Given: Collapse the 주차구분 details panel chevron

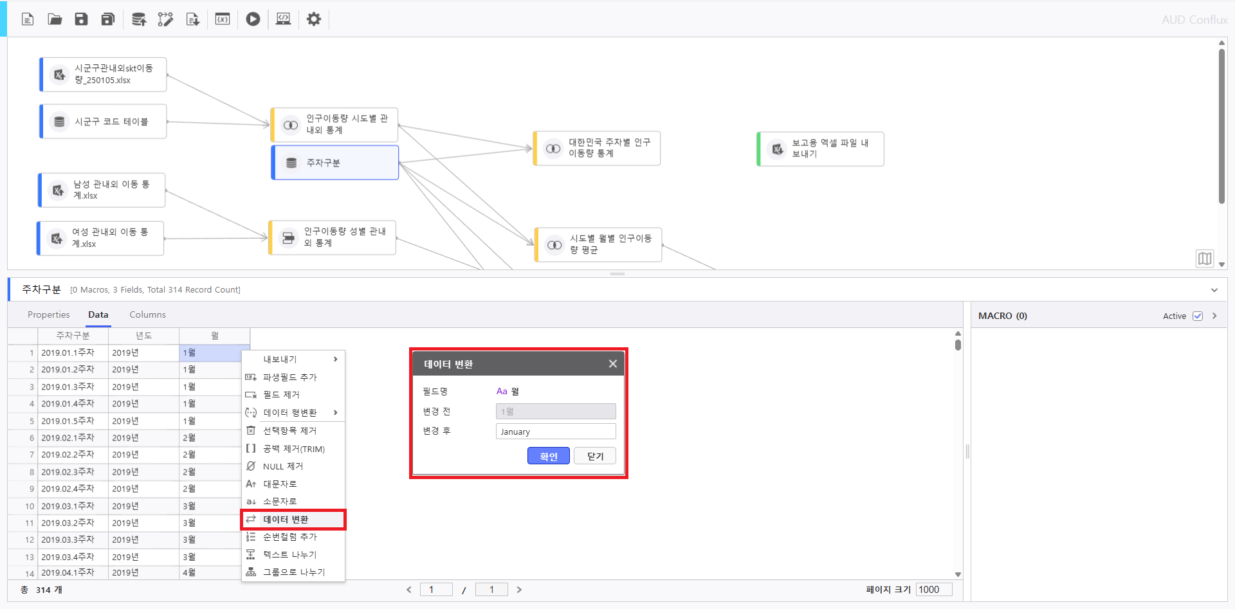Looking at the screenshot, I should point(1214,290).
